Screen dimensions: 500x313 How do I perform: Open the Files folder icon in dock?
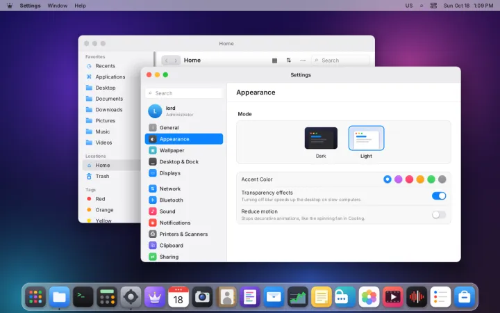coord(59,297)
